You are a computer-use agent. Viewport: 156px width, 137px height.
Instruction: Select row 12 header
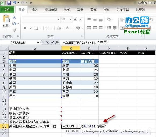click(4, 100)
